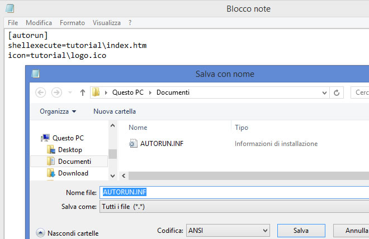Click the Nuova cartella button
The width and height of the screenshot is (369, 239).
pos(114,111)
